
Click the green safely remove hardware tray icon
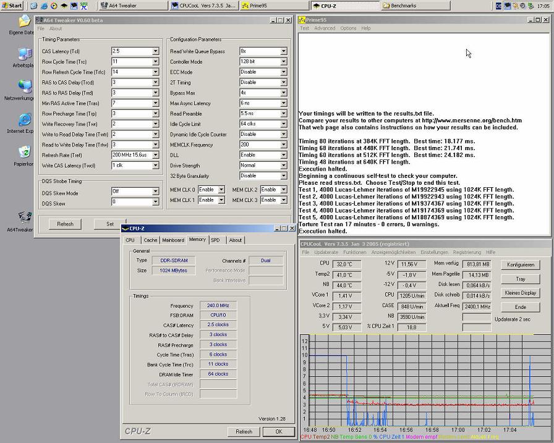point(531,6)
